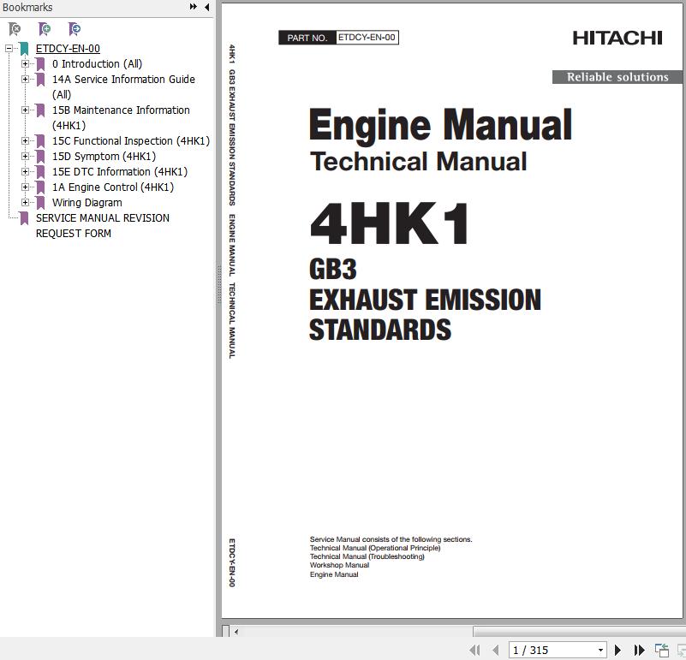Expand the 0 Introduction (All) bookmark
This screenshot has width=686, height=660.
tap(25, 64)
